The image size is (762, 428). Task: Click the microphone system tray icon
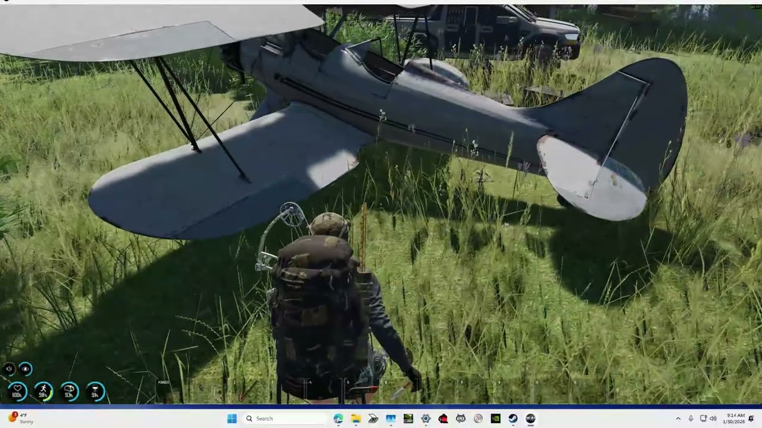coord(691,418)
